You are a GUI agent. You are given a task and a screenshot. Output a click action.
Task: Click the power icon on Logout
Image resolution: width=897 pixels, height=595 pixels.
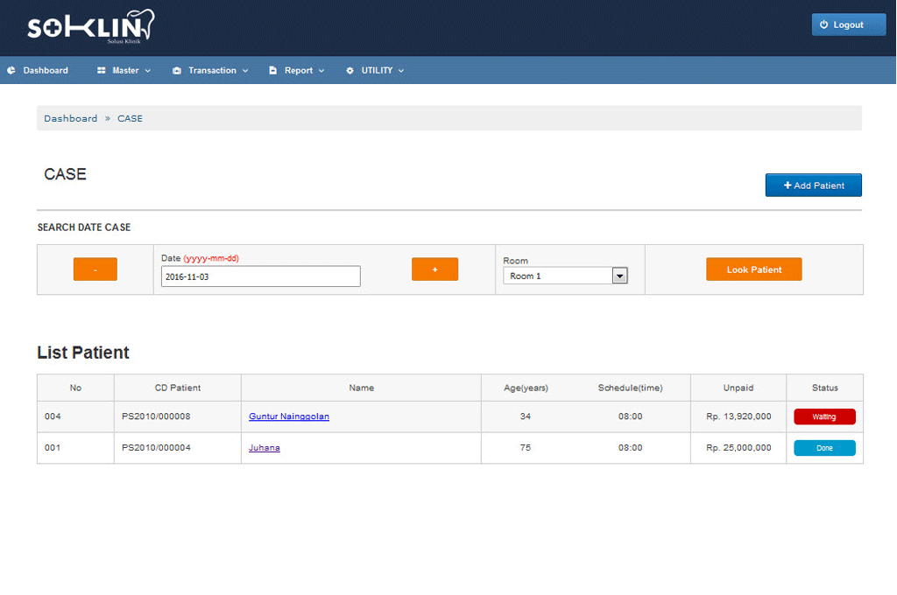(x=824, y=25)
